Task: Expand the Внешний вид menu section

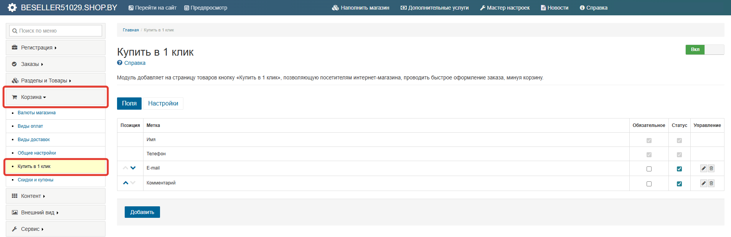Action: [x=56, y=212]
